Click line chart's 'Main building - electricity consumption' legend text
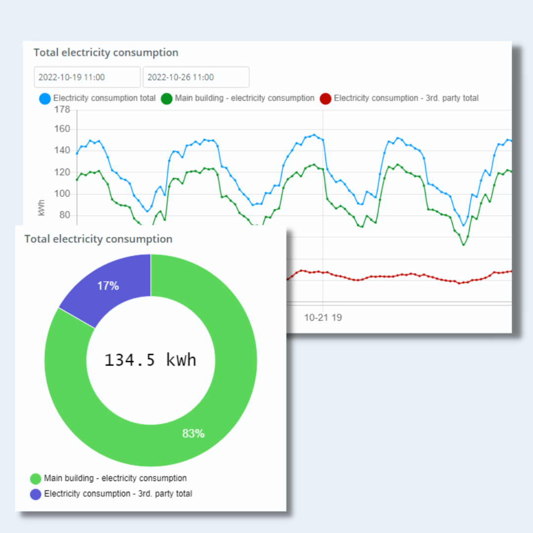 244,98
